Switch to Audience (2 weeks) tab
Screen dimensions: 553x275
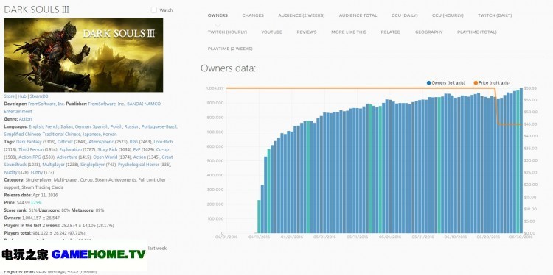(x=301, y=15)
